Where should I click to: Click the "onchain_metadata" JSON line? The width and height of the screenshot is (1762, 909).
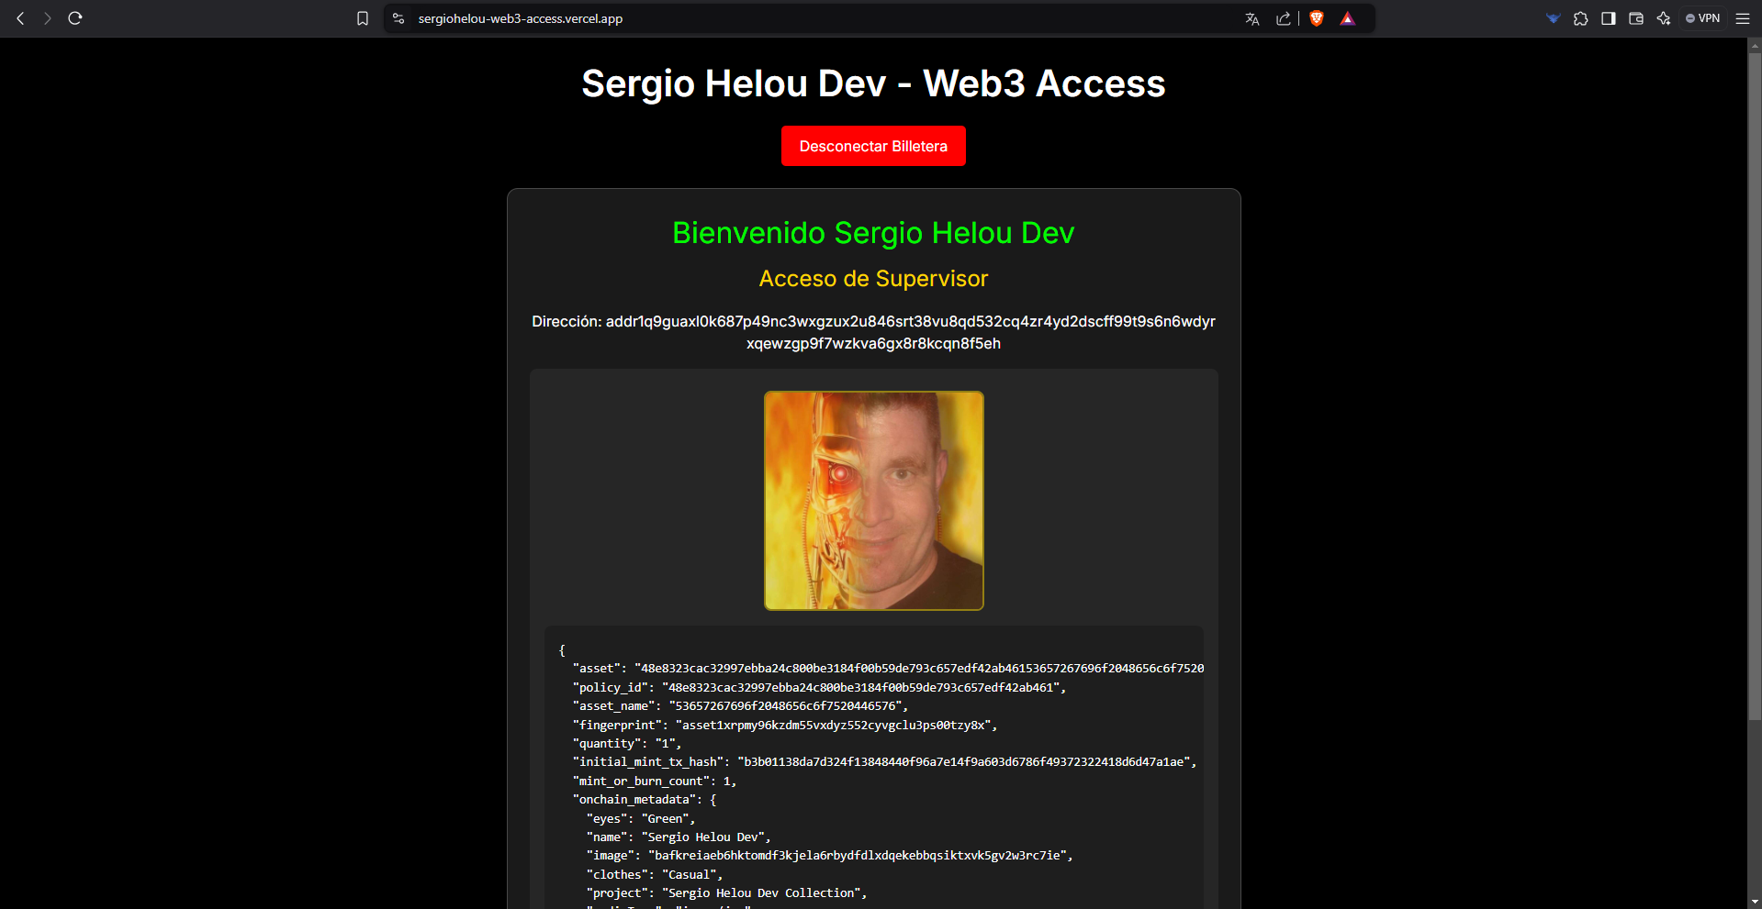point(645,799)
